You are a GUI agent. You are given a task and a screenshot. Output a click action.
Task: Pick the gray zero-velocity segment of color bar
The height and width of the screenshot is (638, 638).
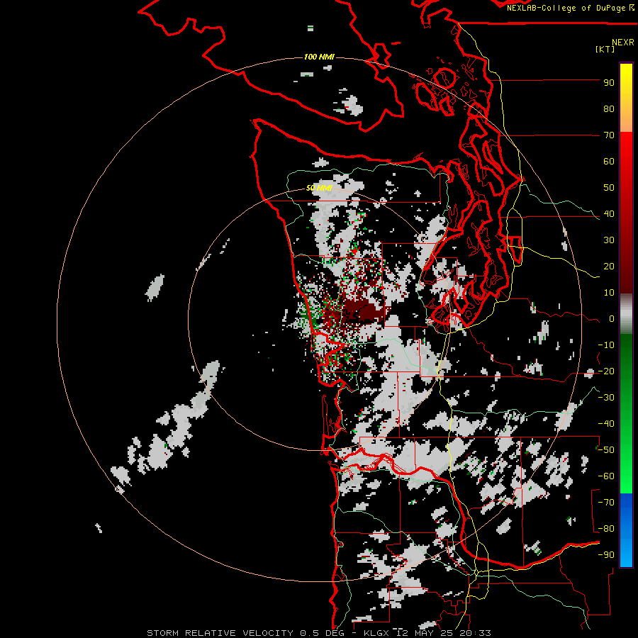[x=626, y=314]
